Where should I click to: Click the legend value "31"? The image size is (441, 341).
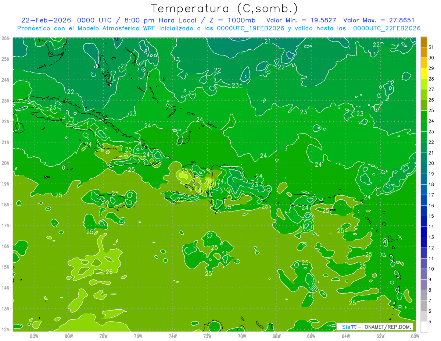tap(431, 47)
